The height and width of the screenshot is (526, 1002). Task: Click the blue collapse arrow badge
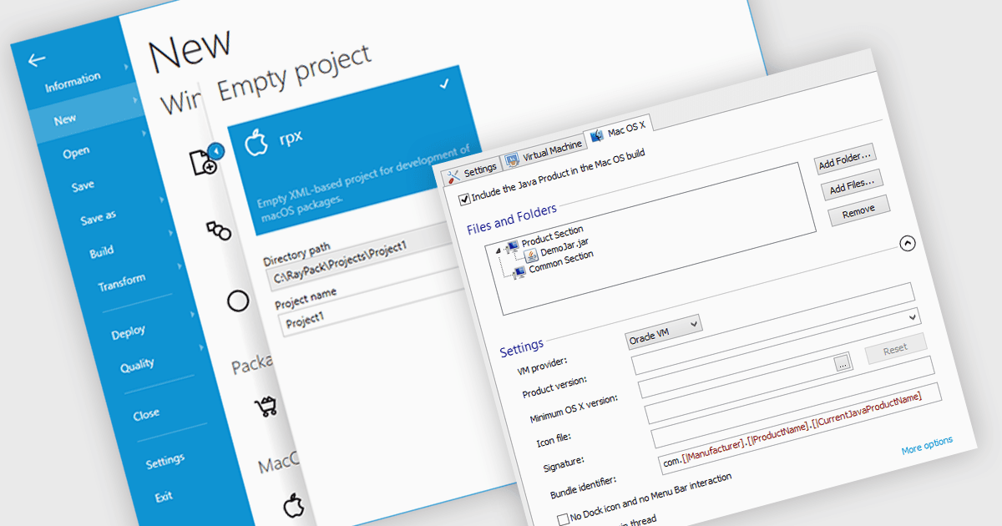(215, 150)
